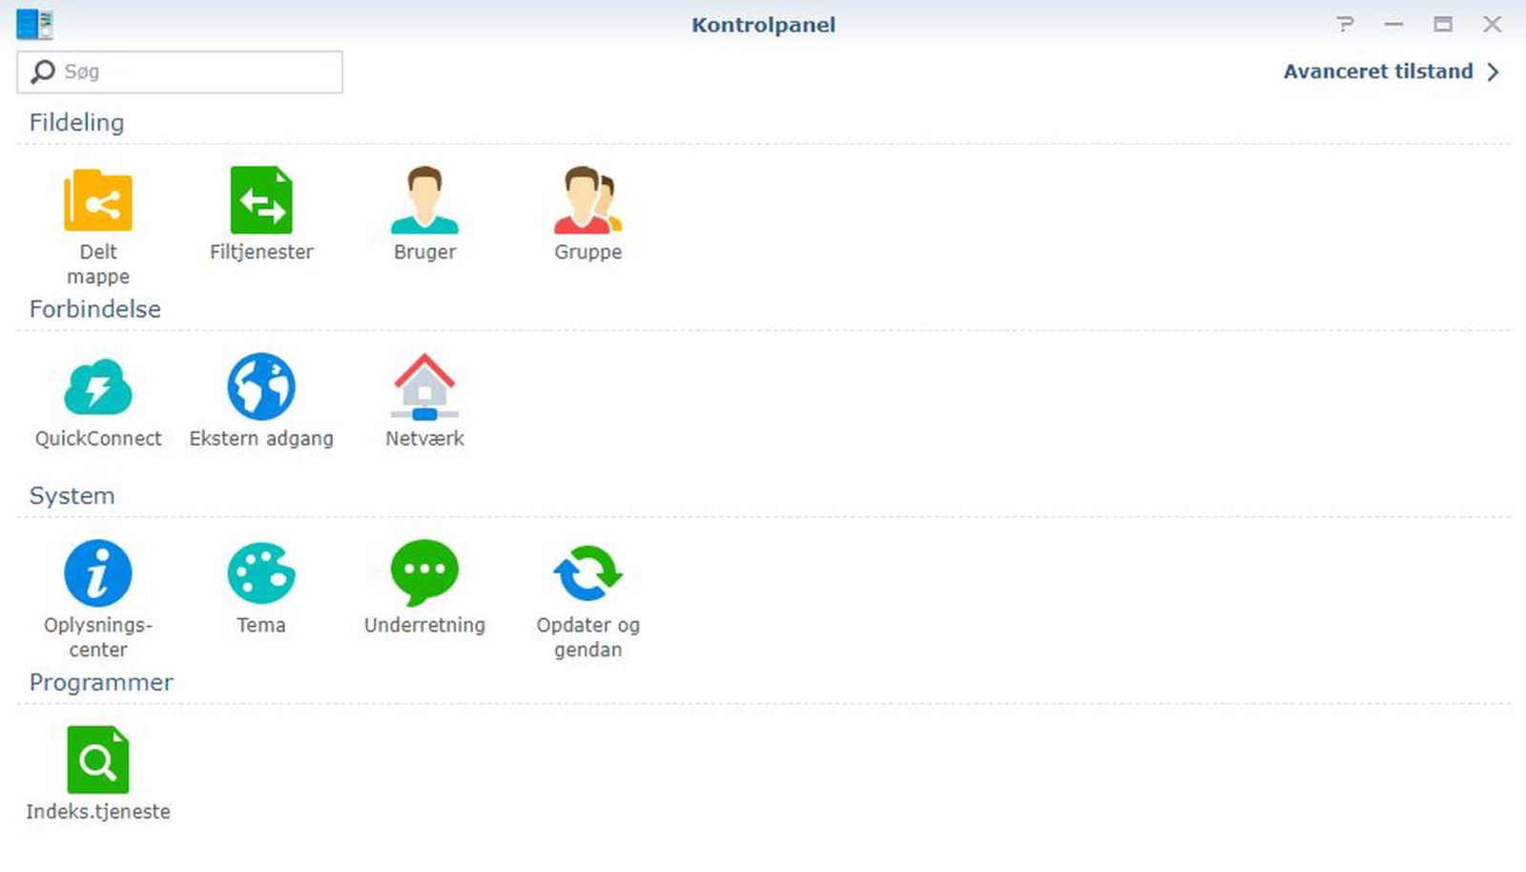Close the Kontrolpanel window

(1493, 24)
